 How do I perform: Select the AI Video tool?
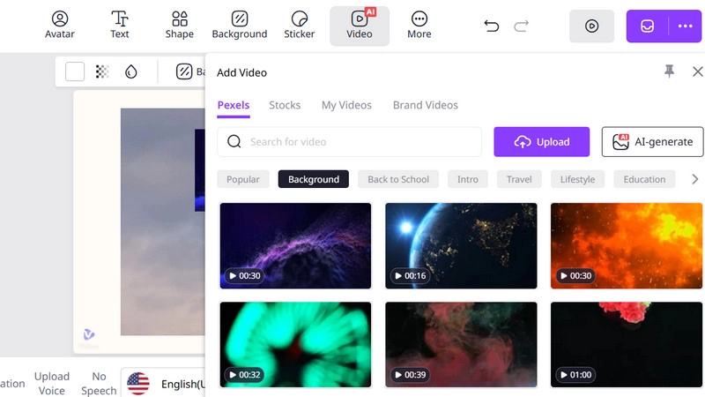coord(360,26)
